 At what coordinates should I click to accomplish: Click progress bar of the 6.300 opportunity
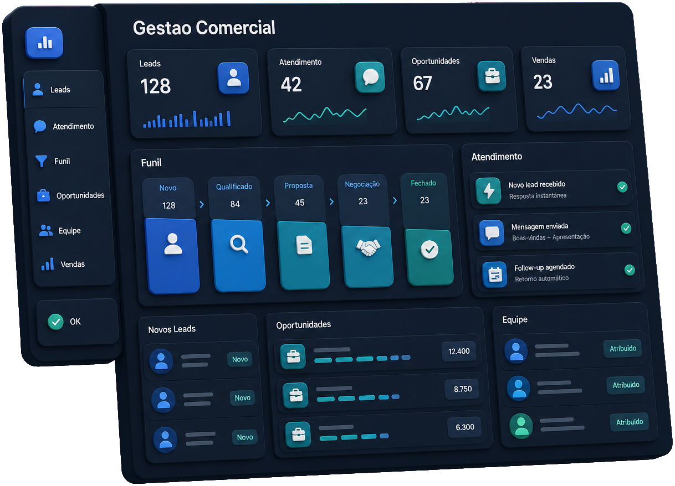click(x=354, y=437)
